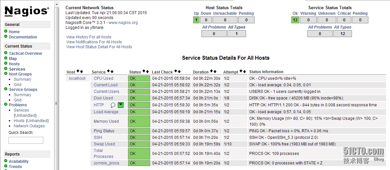Open Availability report

click(19, 161)
